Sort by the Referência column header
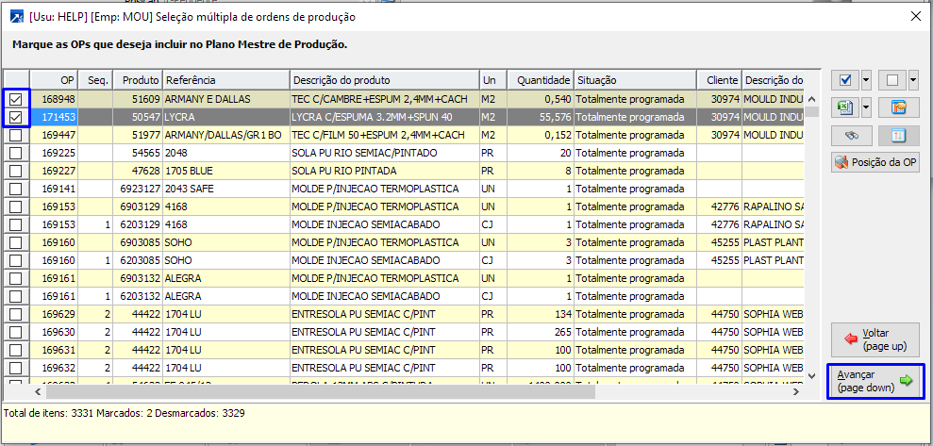The image size is (933, 446). tap(225, 80)
